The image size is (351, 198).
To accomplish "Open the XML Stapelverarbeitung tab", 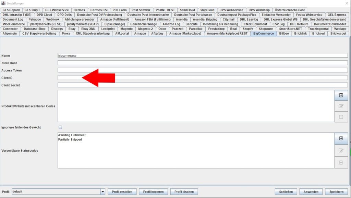I will pyautogui.click(x=93, y=33).
